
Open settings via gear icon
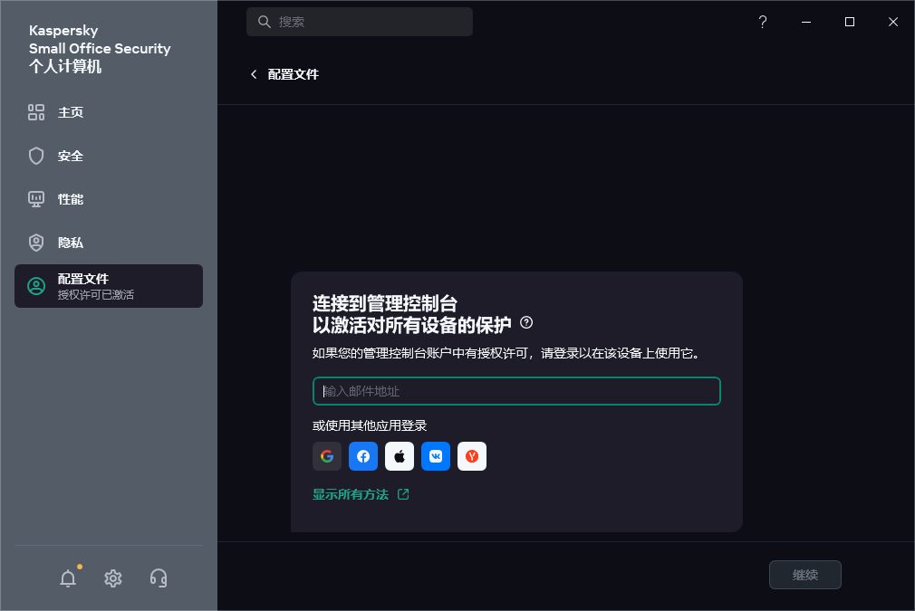click(x=113, y=578)
